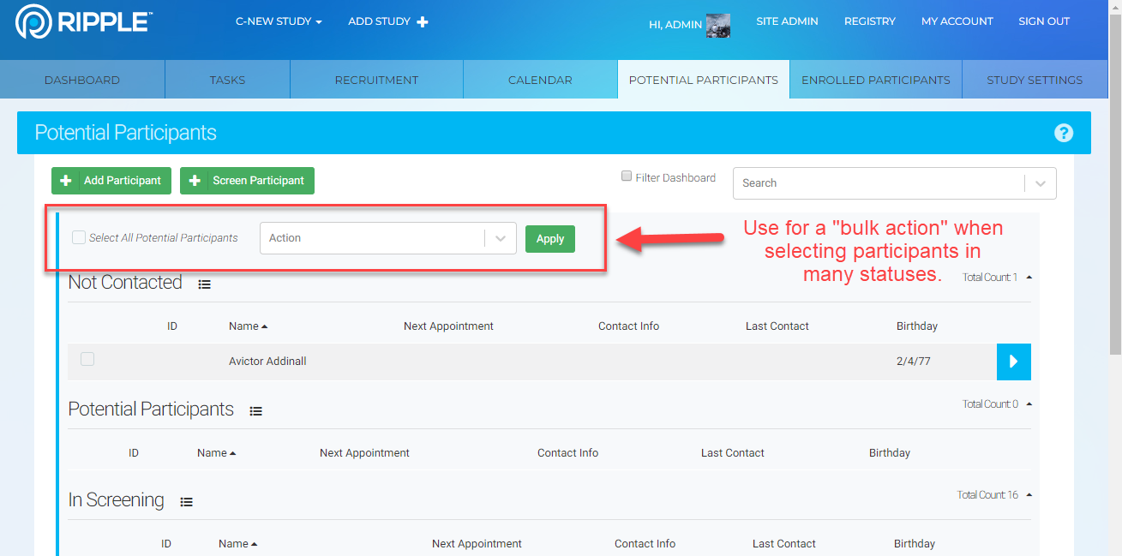
Task: Click the plus icon beside Add Study
Action: click(x=423, y=22)
